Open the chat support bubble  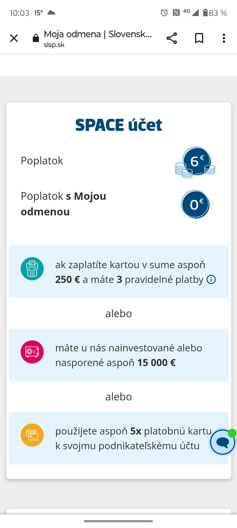click(x=223, y=442)
